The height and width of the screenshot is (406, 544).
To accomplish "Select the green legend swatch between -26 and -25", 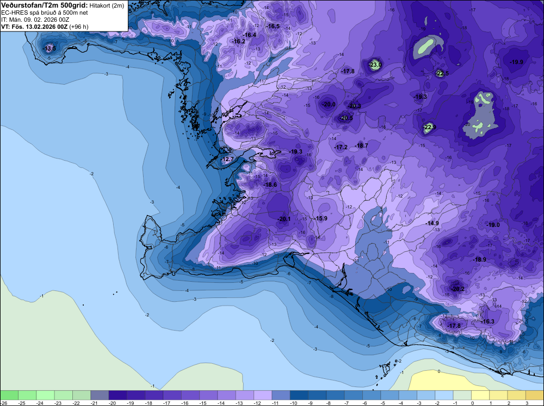I will (9, 396).
